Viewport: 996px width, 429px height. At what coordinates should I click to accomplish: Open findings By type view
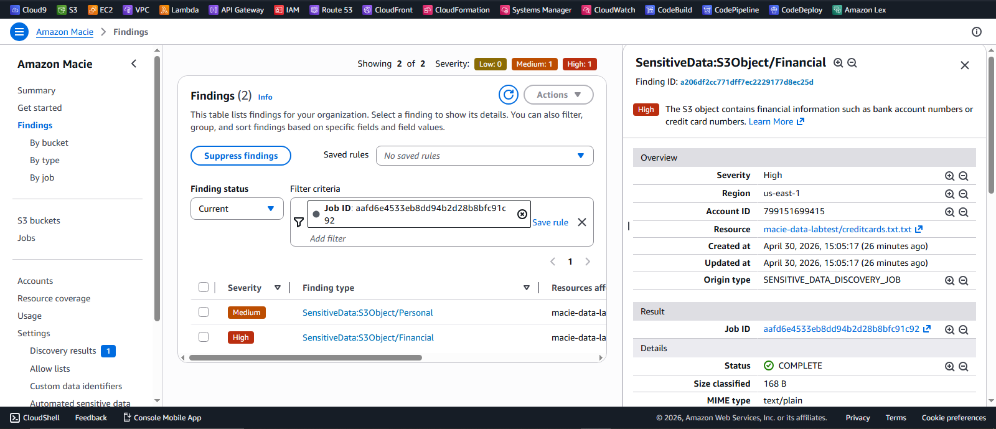pyautogui.click(x=45, y=160)
